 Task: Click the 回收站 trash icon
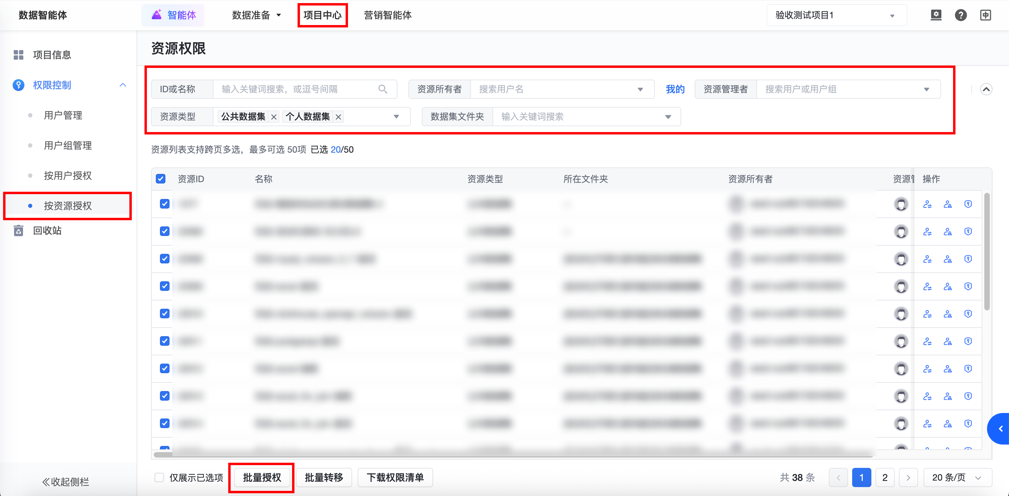[19, 231]
